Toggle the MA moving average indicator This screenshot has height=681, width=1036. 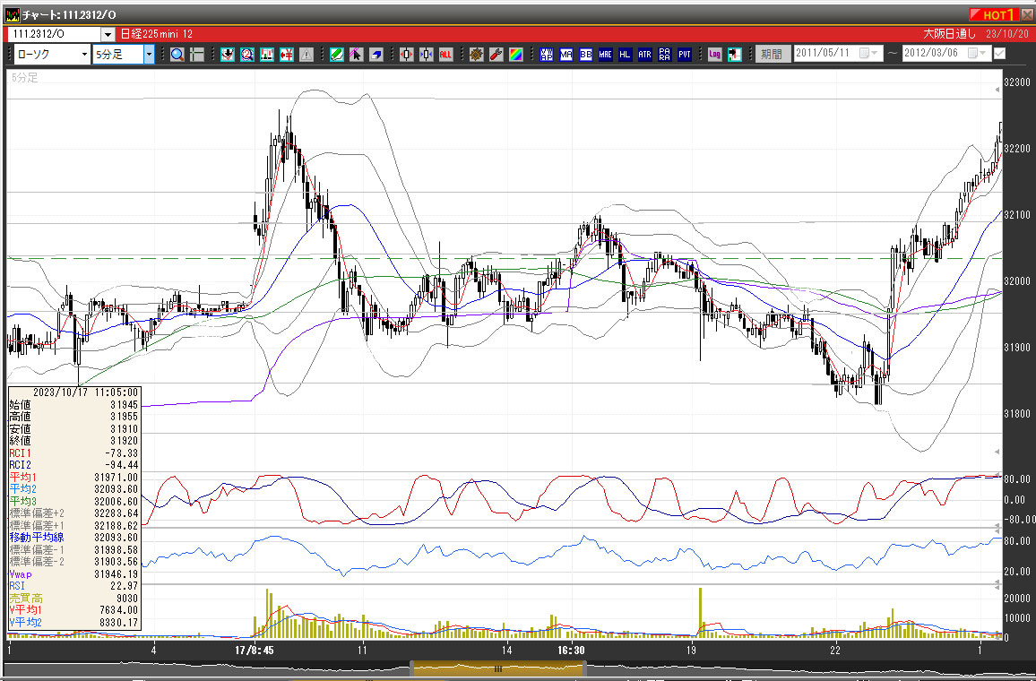(x=566, y=55)
